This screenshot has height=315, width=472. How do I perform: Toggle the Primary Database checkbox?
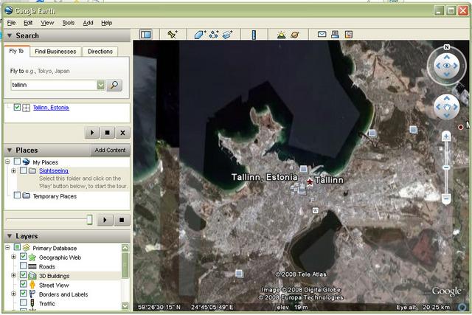pos(17,248)
